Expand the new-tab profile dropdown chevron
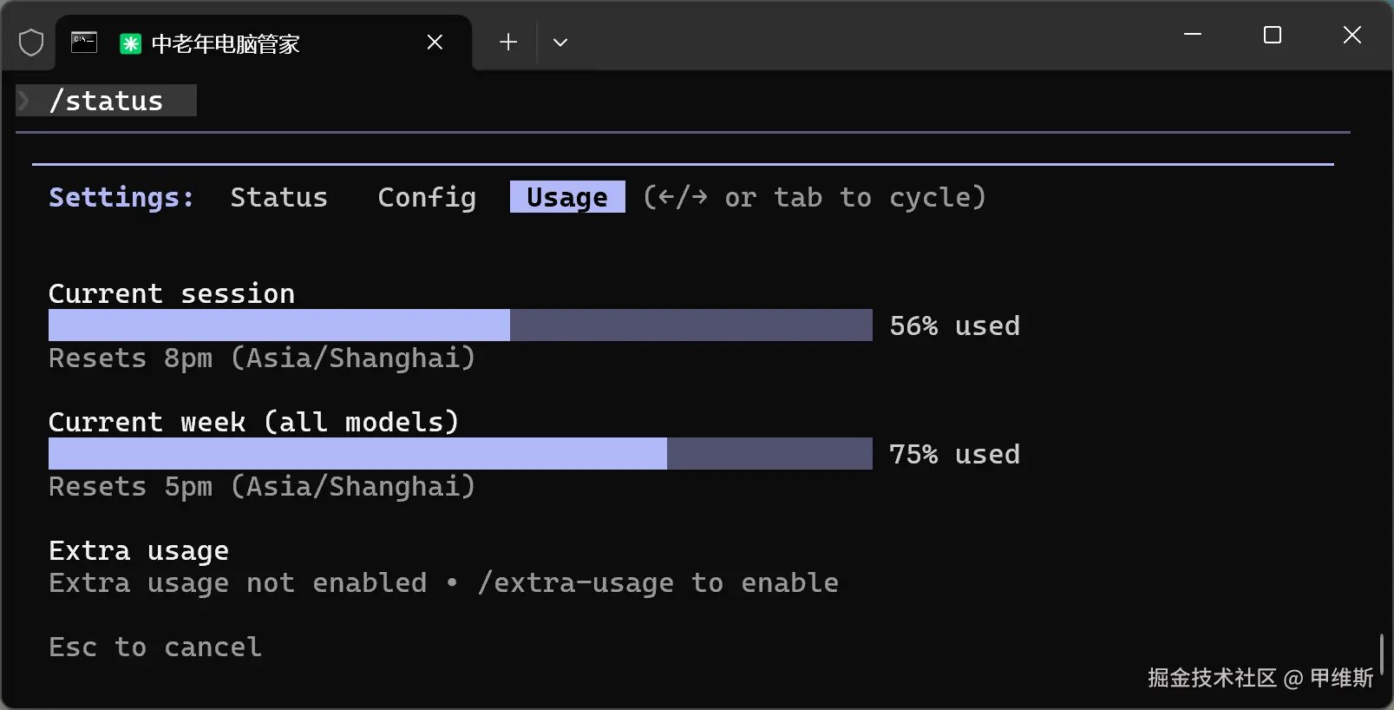Image resolution: width=1394 pixels, height=710 pixels. point(560,42)
